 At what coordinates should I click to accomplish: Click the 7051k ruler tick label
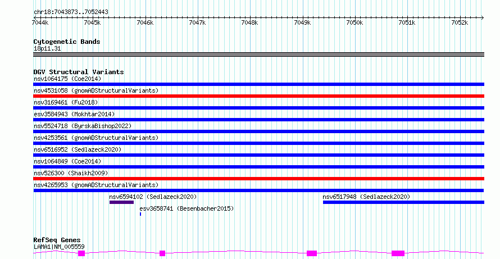[x=407, y=22]
